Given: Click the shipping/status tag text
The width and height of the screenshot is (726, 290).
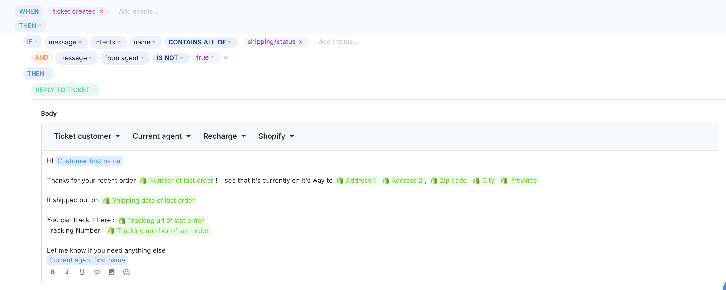Looking at the screenshot, I should click(271, 42).
